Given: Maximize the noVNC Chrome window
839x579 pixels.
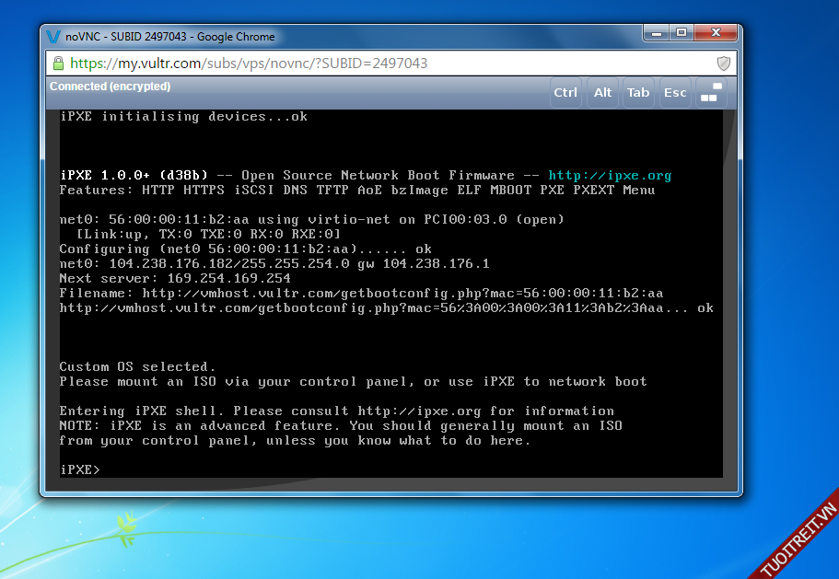Looking at the screenshot, I should pos(681,33).
